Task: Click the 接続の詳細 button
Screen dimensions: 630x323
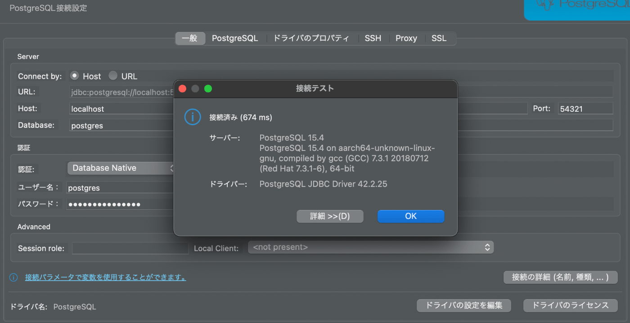Action: click(x=560, y=277)
